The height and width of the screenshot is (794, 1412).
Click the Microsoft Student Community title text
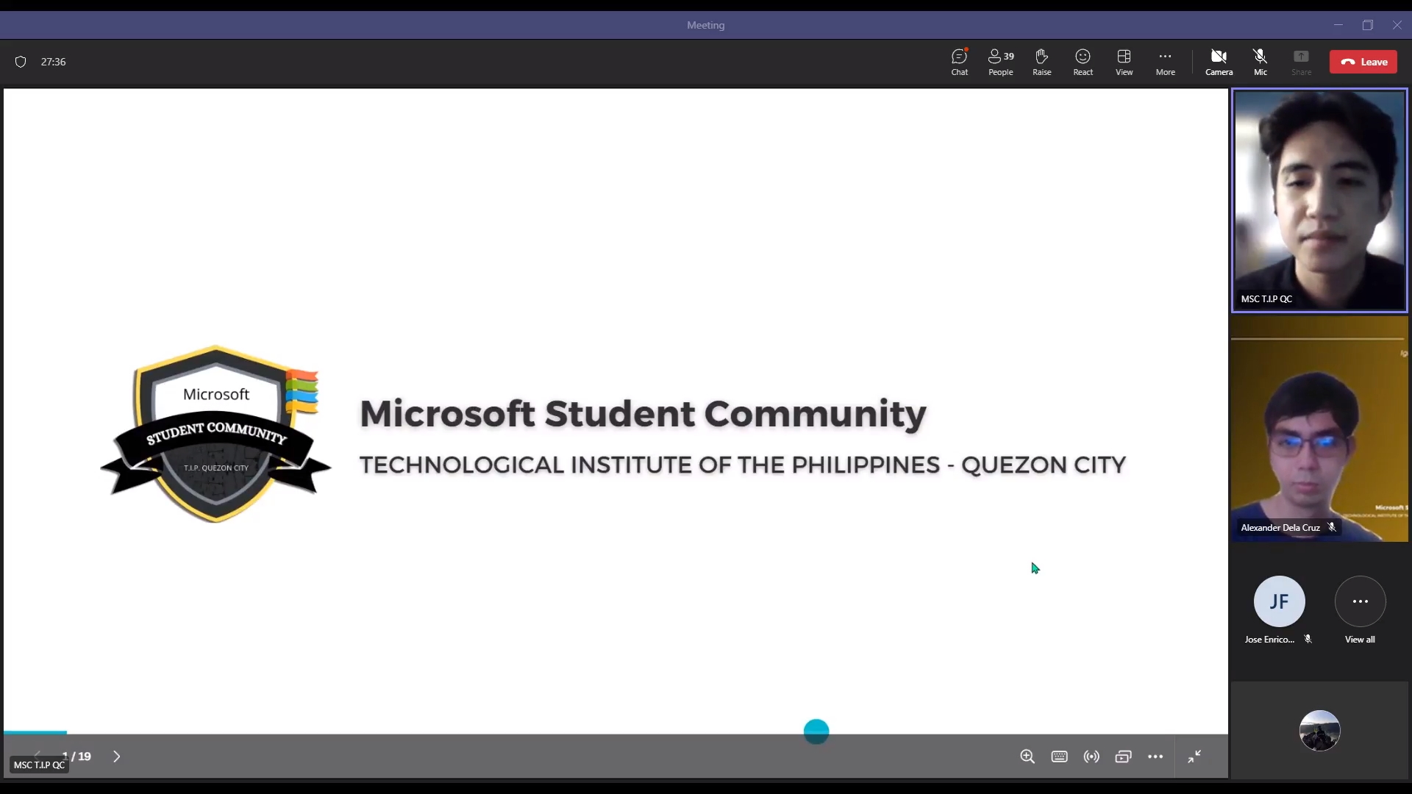642,413
